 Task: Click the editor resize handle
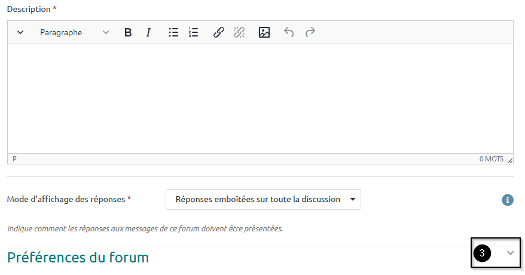pos(509,160)
